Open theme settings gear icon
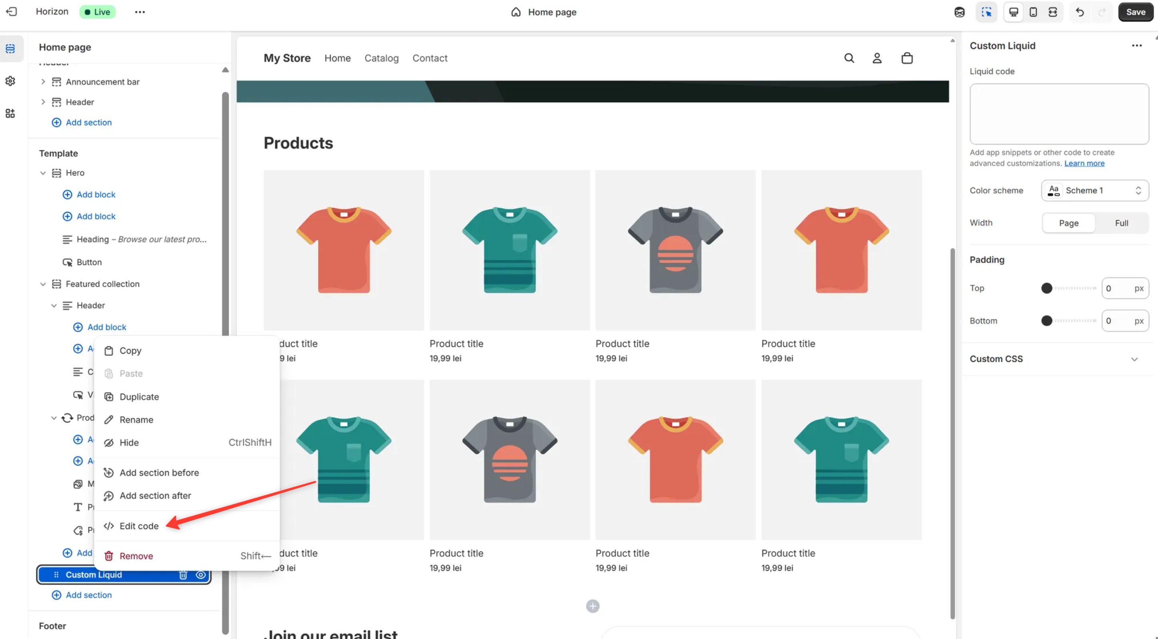 10,81
